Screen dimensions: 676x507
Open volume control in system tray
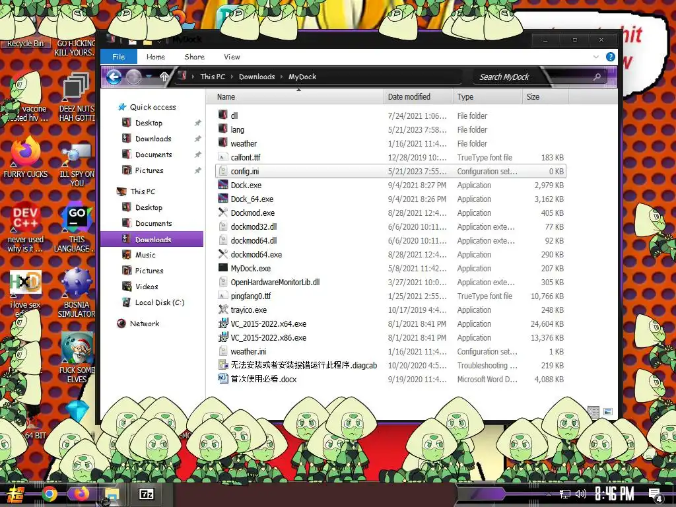(581, 494)
